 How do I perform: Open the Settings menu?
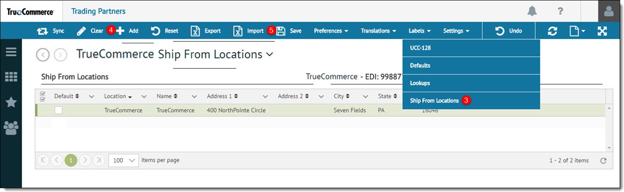coord(456,31)
